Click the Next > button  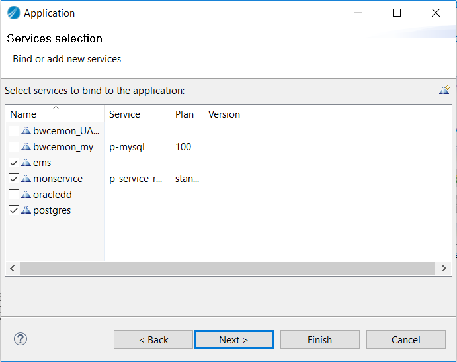click(233, 339)
